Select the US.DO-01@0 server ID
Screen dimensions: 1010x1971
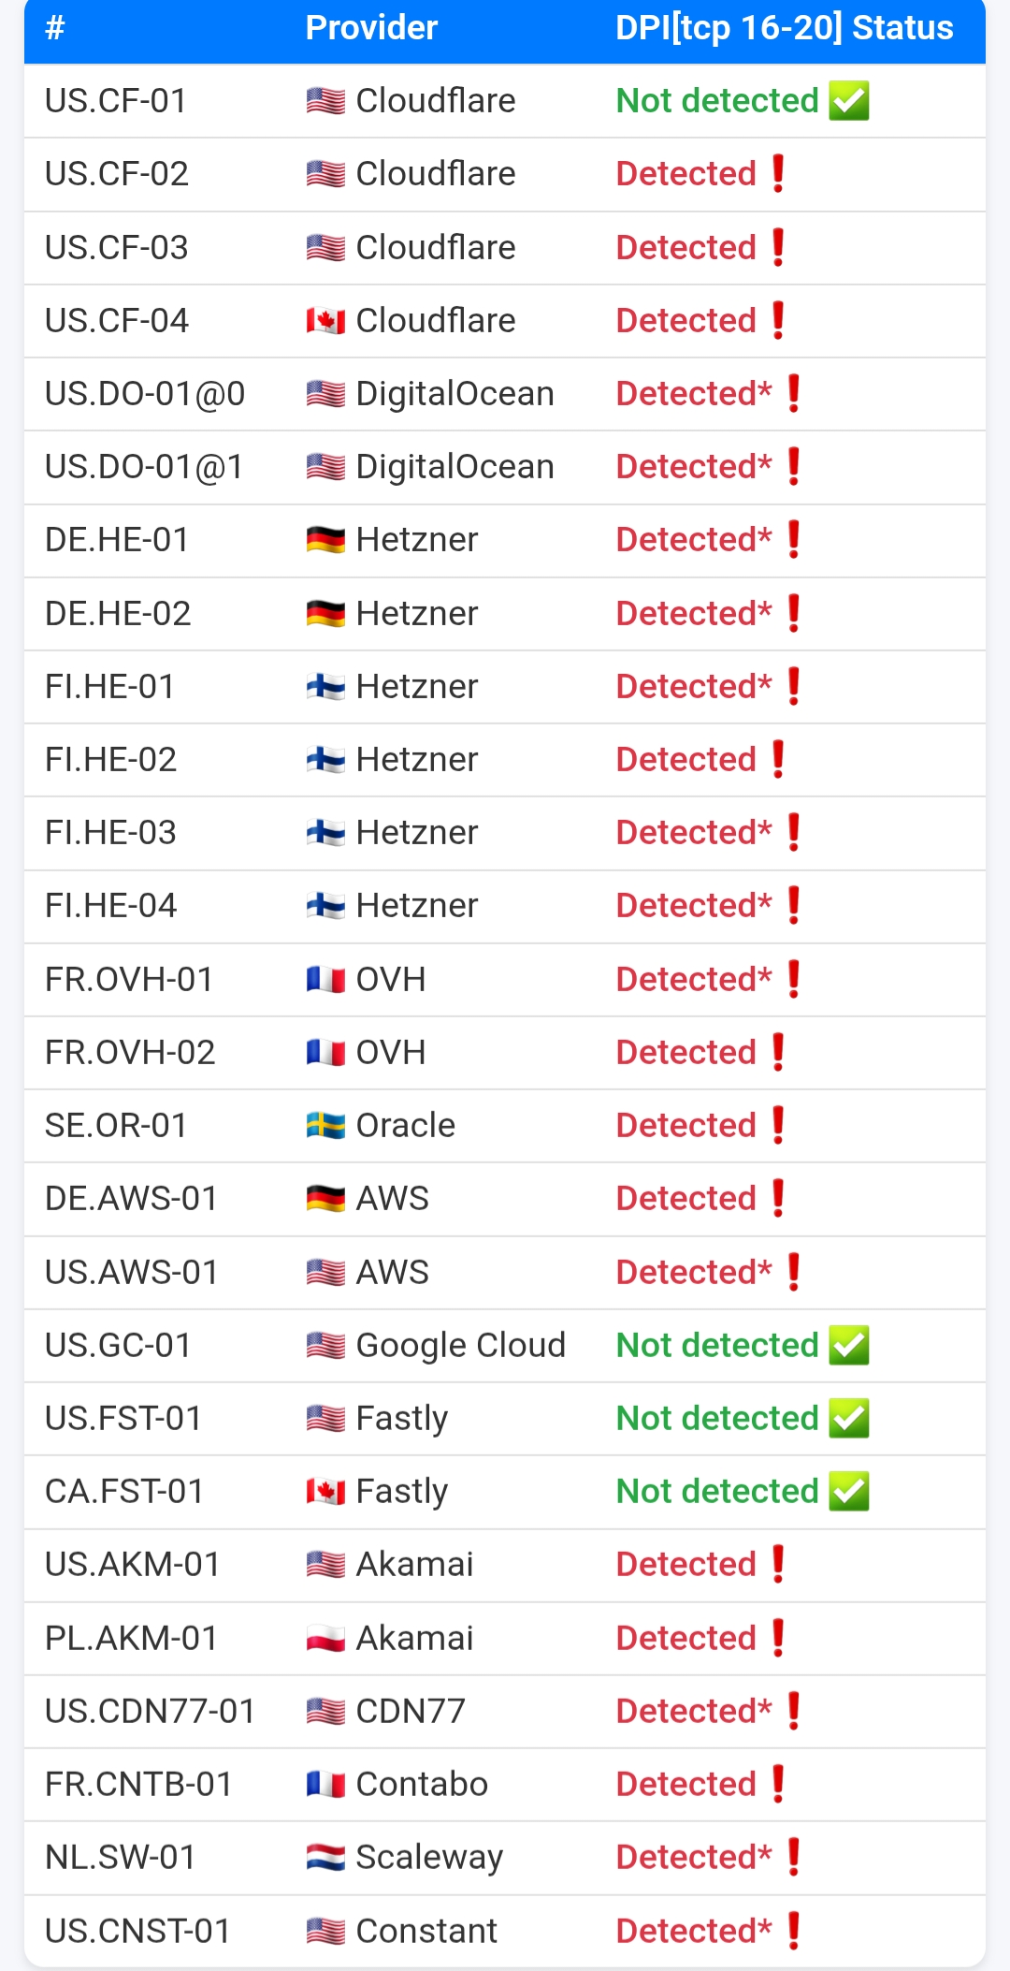click(145, 394)
